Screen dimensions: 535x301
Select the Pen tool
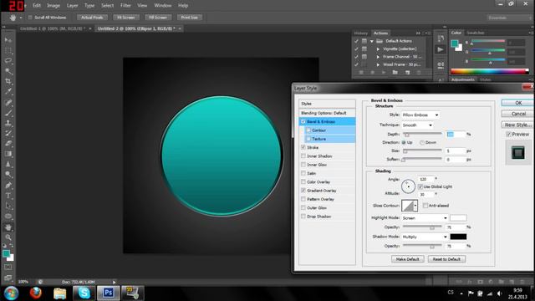pyautogui.click(x=8, y=186)
